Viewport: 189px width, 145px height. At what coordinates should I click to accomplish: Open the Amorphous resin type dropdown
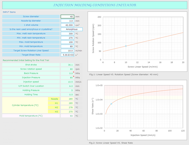[x=71, y=29]
